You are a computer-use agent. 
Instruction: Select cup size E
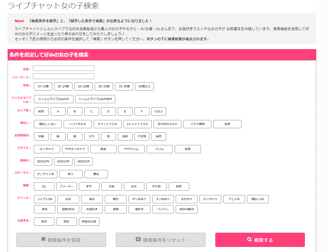(x=125, y=111)
